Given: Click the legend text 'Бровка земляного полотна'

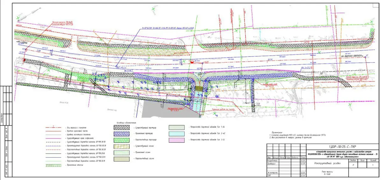Looking at the screenshot, I should coord(78,135).
